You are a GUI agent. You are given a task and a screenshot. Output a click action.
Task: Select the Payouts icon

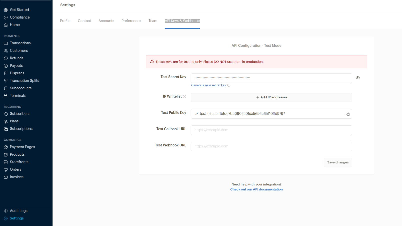coord(6,66)
